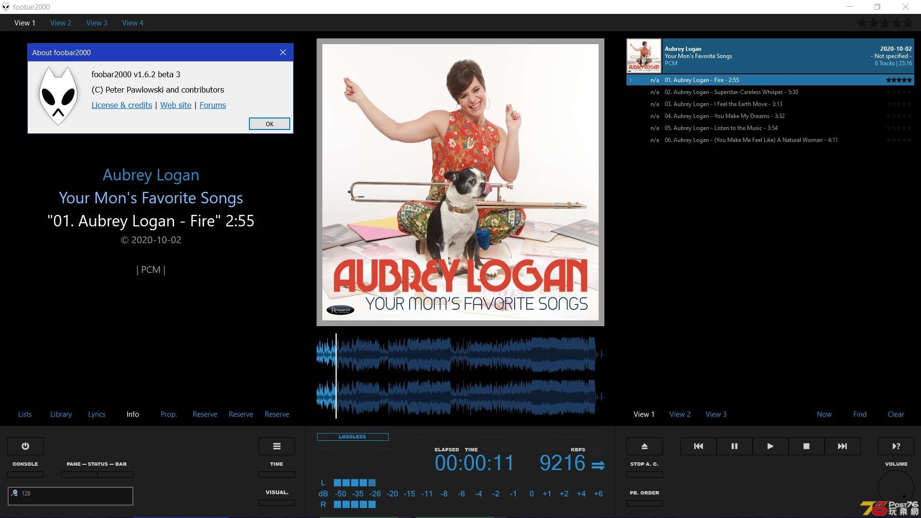Open the Library tab

tap(61, 414)
